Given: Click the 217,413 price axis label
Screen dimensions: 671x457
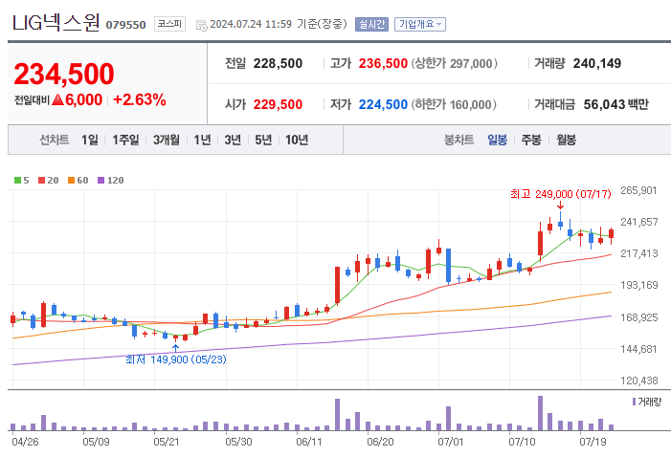Looking at the screenshot, I should tap(638, 253).
